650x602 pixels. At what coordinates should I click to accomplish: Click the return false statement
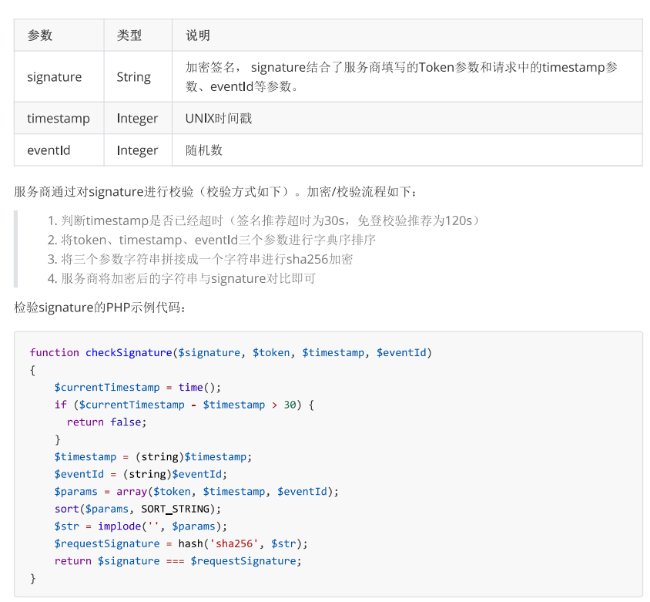tap(106, 422)
